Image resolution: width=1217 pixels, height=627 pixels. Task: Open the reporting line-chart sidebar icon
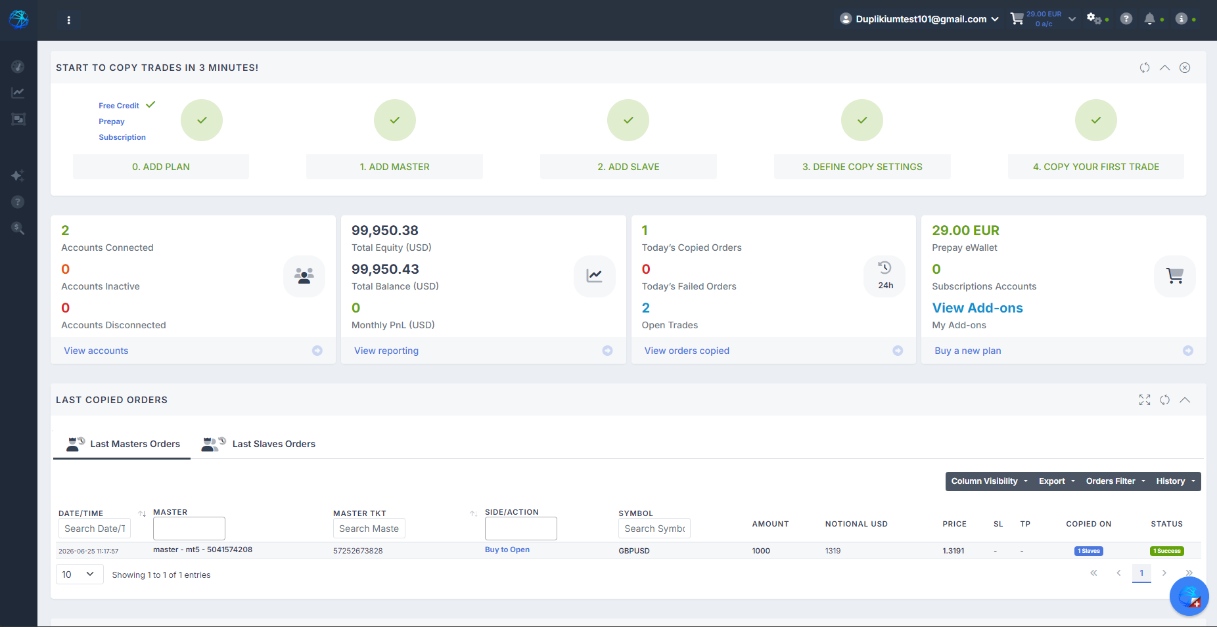18,93
